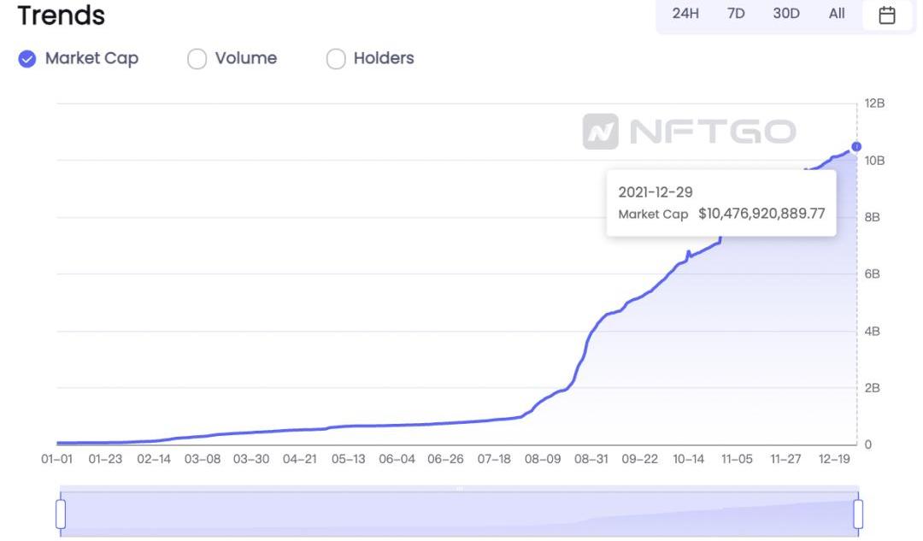Screen dimensions: 923x541
Task: Switch to the 7D time range
Action: click(736, 14)
